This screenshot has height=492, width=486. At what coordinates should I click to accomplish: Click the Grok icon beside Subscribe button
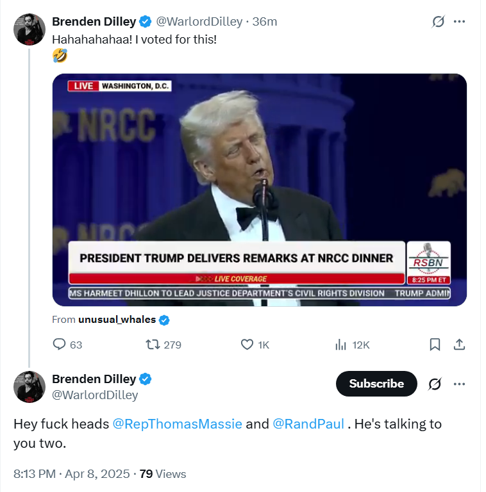435,384
